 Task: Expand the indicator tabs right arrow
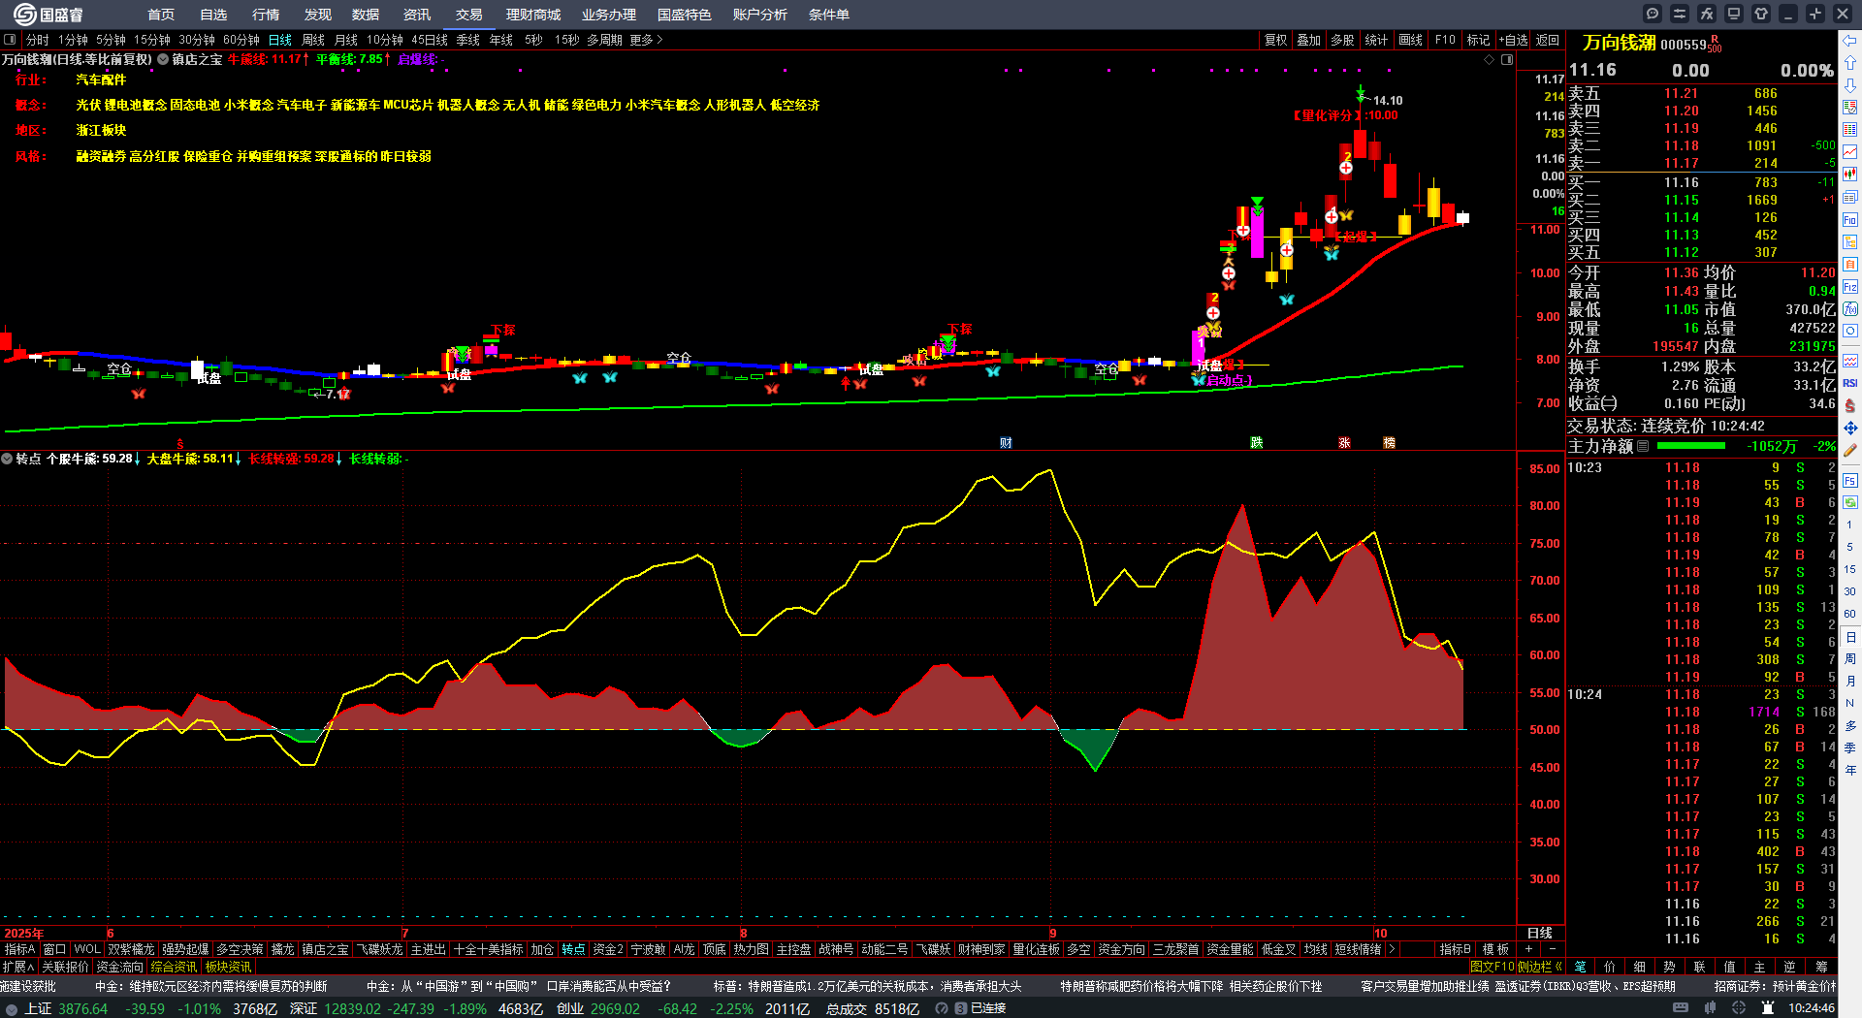tap(1392, 949)
